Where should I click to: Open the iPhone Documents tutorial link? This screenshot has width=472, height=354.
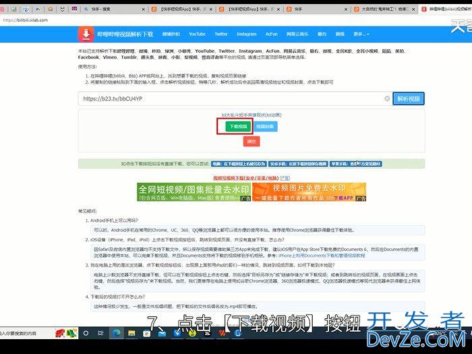coord(322,256)
